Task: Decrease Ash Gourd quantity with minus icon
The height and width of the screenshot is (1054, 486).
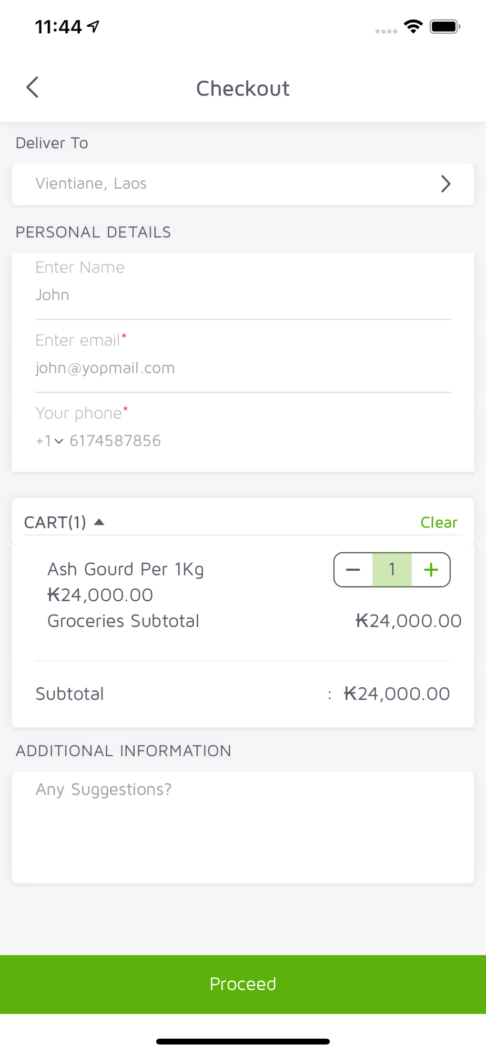Action: (x=353, y=570)
